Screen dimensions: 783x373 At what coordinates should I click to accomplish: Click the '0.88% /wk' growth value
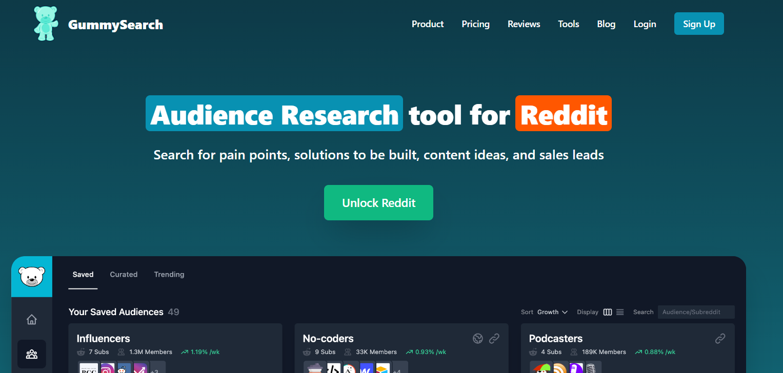click(660, 352)
